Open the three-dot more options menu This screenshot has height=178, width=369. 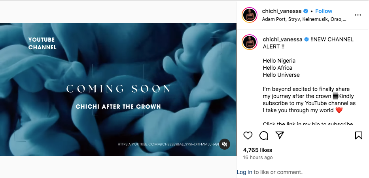click(358, 15)
